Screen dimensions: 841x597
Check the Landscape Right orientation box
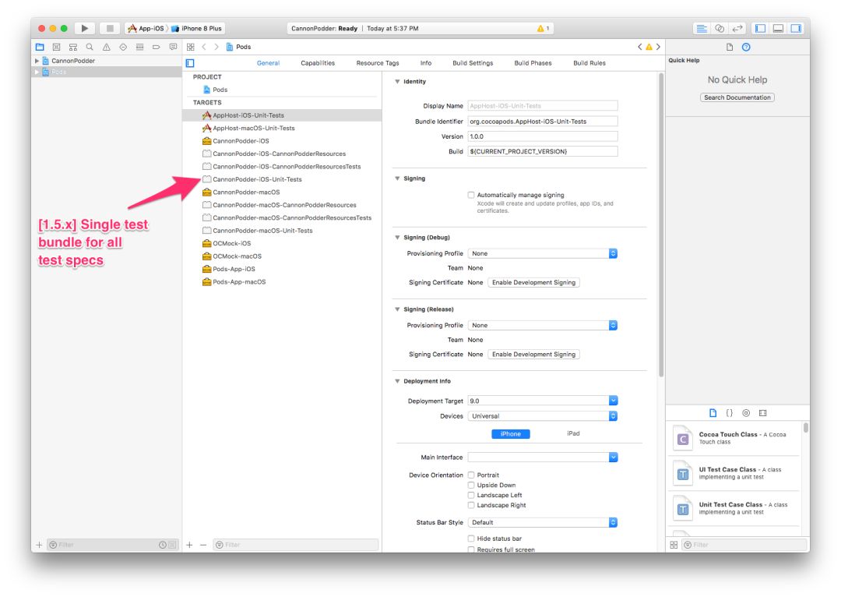point(471,505)
